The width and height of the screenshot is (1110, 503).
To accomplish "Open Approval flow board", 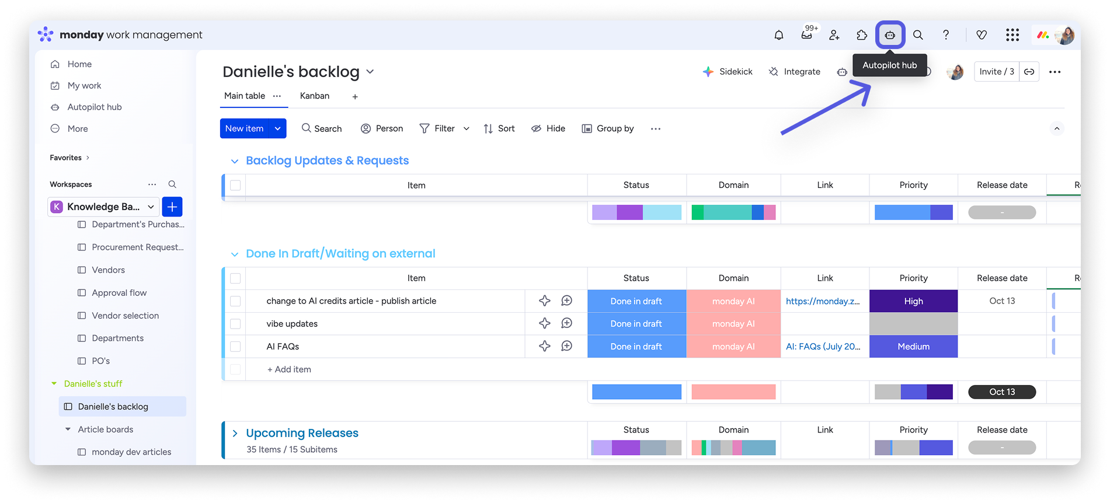I will click(x=119, y=293).
